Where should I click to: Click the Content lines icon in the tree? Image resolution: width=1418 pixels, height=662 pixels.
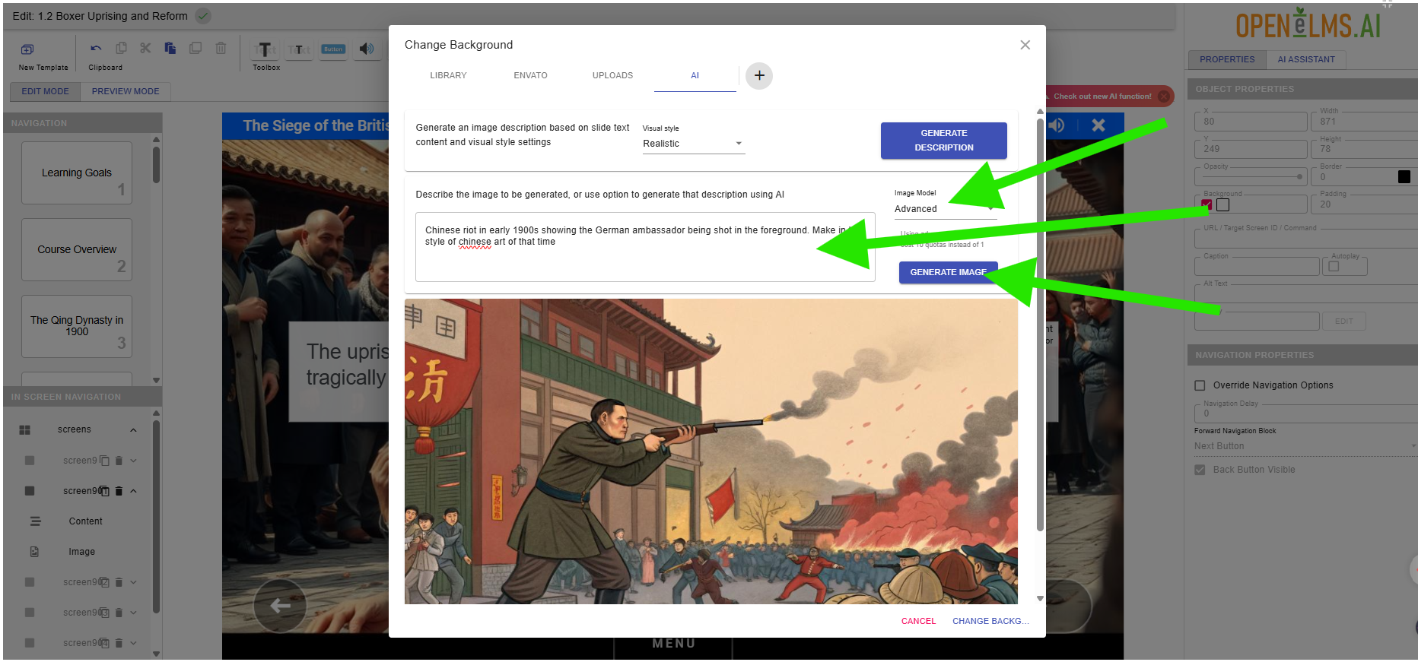35,521
